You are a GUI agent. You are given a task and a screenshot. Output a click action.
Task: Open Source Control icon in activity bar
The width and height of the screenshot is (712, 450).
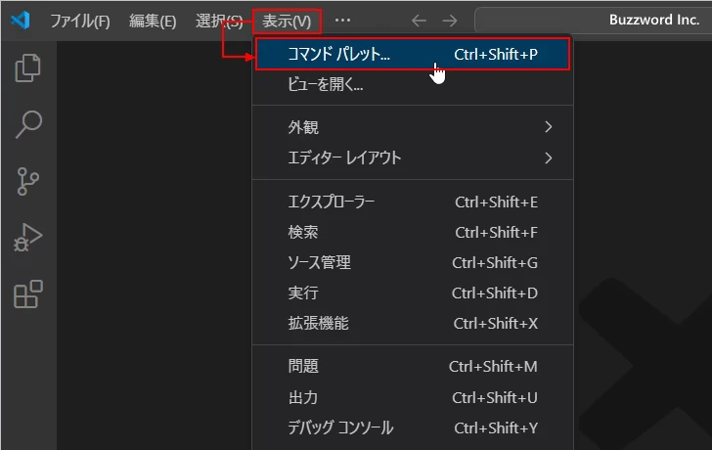click(28, 181)
